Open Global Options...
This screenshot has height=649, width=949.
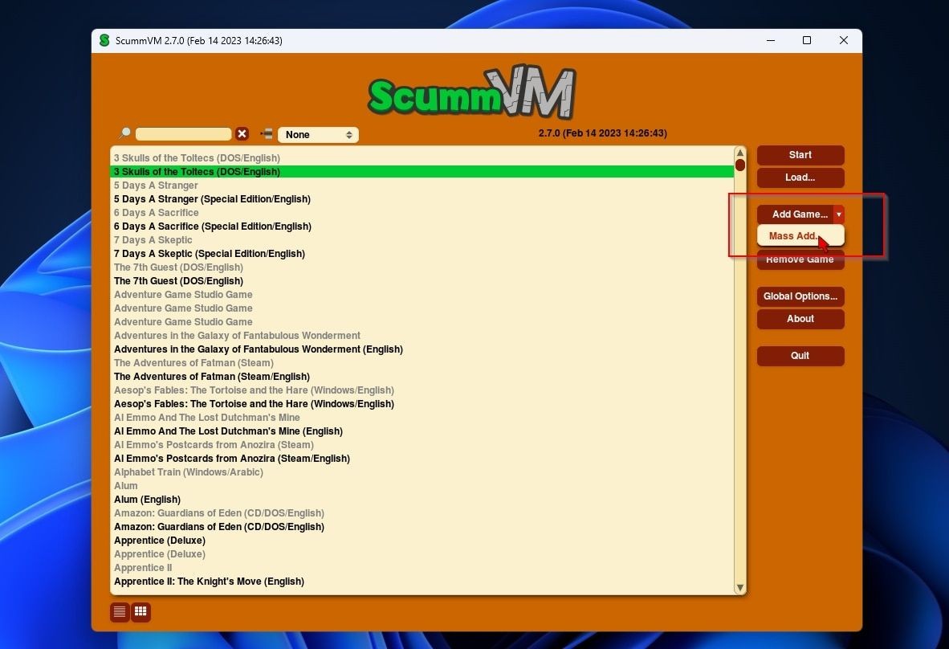click(x=800, y=296)
